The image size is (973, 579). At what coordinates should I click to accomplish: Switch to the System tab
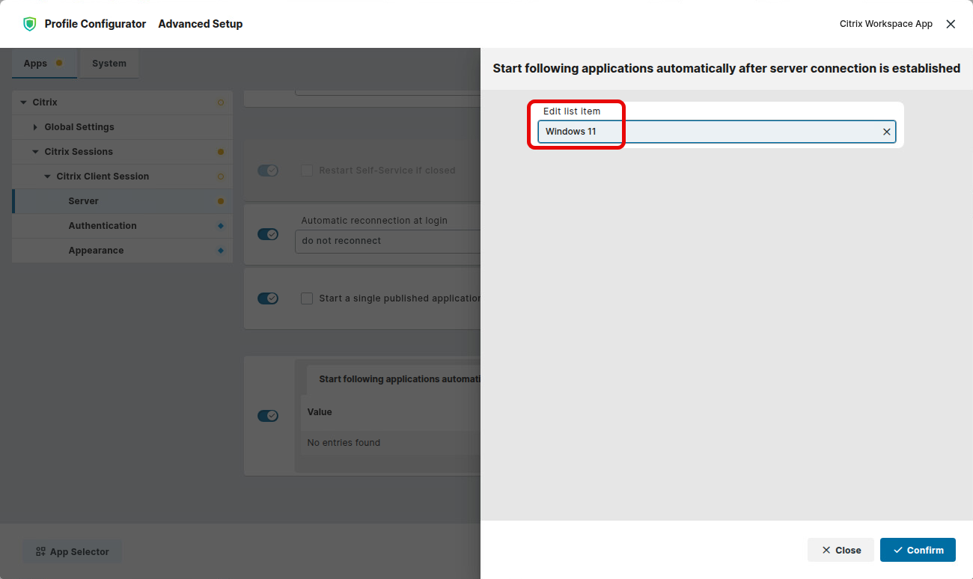click(x=109, y=64)
